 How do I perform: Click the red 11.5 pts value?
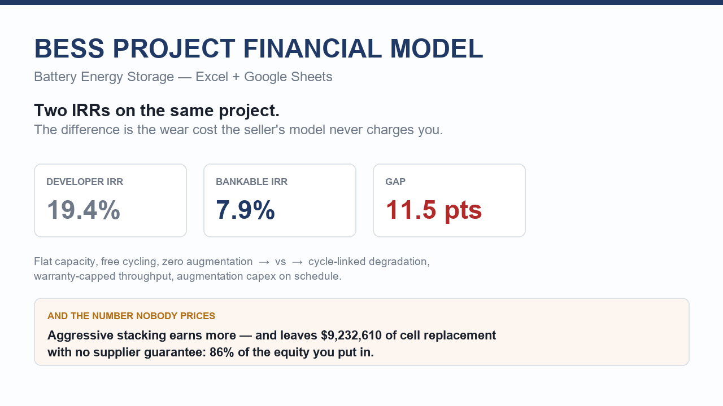click(434, 210)
